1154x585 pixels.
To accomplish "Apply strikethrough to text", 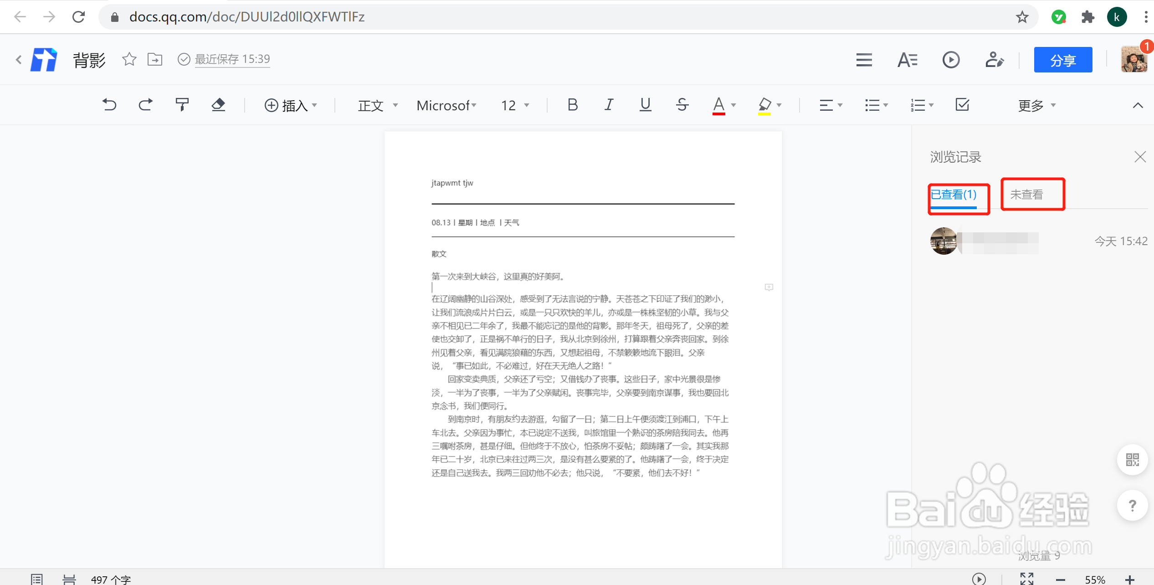I will point(682,105).
